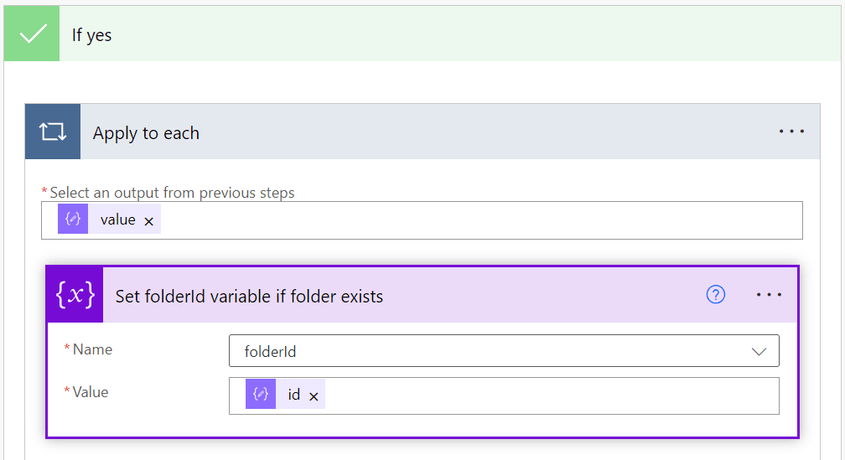Screen dimensions: 845x460
Task: Collapse the 'Apply to each' action header
Action: click(419, 132)
